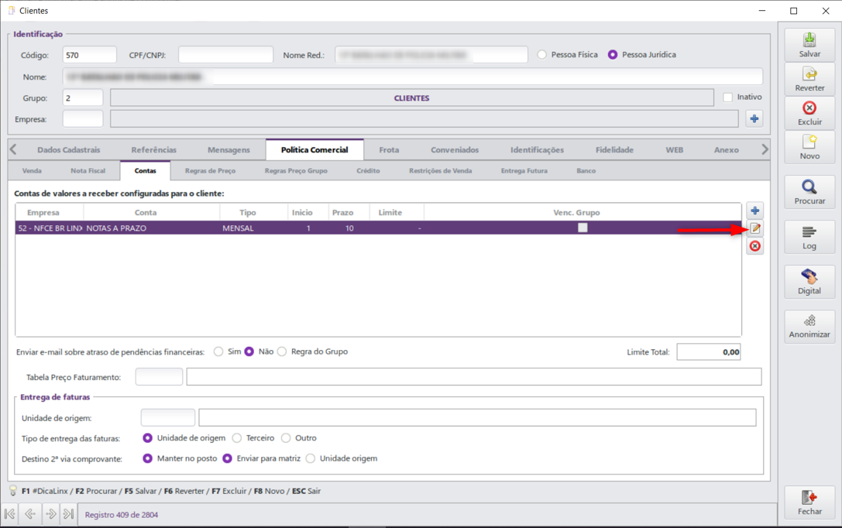
Task: Click the Grupo code field
Action: [83, 98]
